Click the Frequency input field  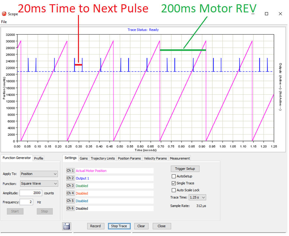(26, 202)
